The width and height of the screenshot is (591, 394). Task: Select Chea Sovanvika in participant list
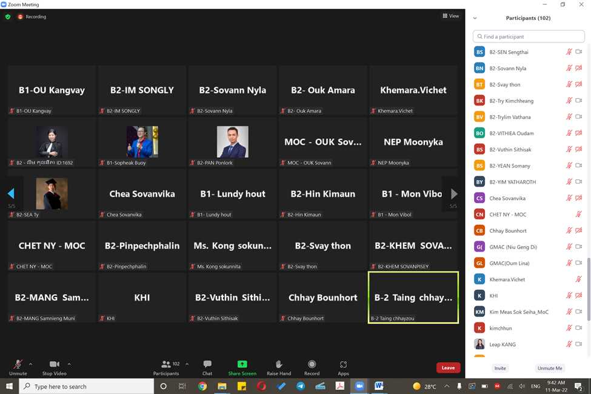(x=528, y=198)
